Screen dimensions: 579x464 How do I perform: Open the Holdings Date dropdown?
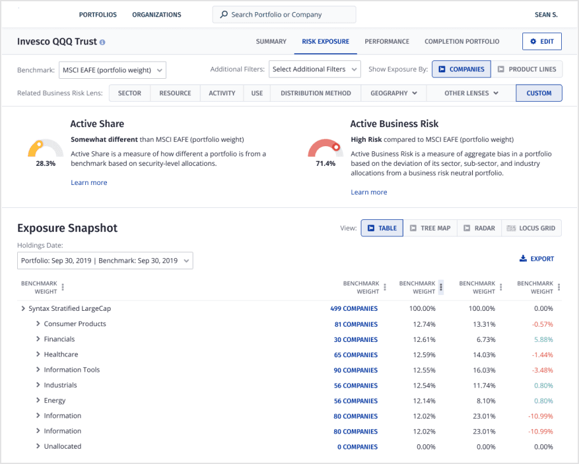pyautogui.click(x=105, y=261)
